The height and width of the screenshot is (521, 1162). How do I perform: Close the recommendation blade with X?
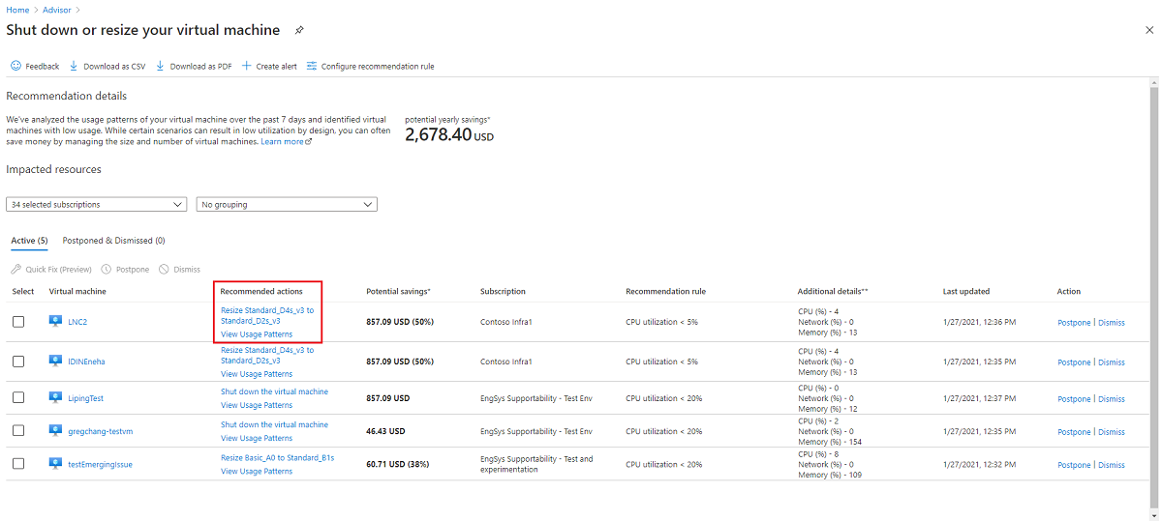(x=1148, y=30)
